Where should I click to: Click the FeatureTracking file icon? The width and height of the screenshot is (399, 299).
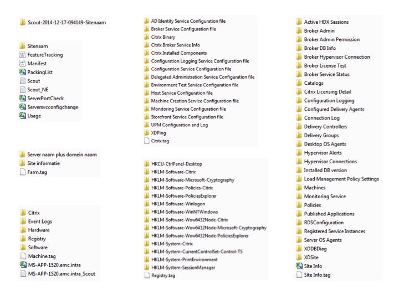point(22,55)
